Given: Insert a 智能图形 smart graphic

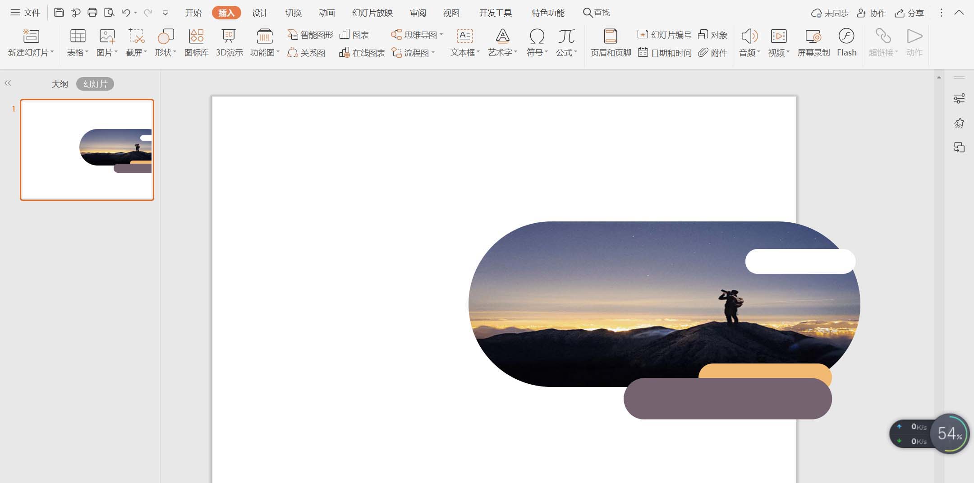Looking at the screenshot, I should pos(311,35).
